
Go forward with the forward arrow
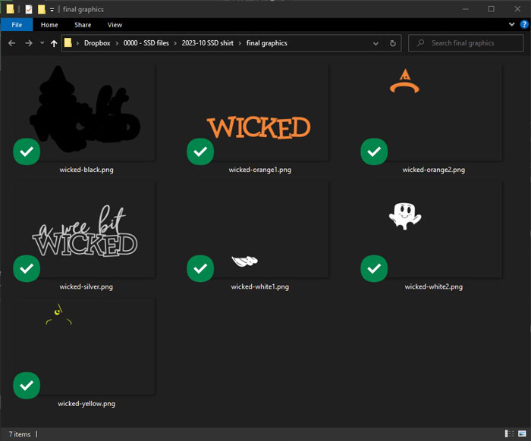click(x=29, y=43)
